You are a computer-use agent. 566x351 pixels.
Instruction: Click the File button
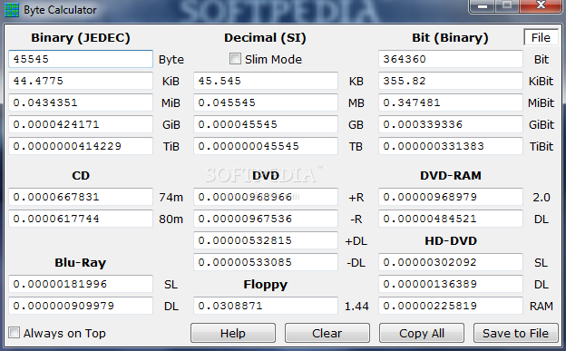pos(541,37)
